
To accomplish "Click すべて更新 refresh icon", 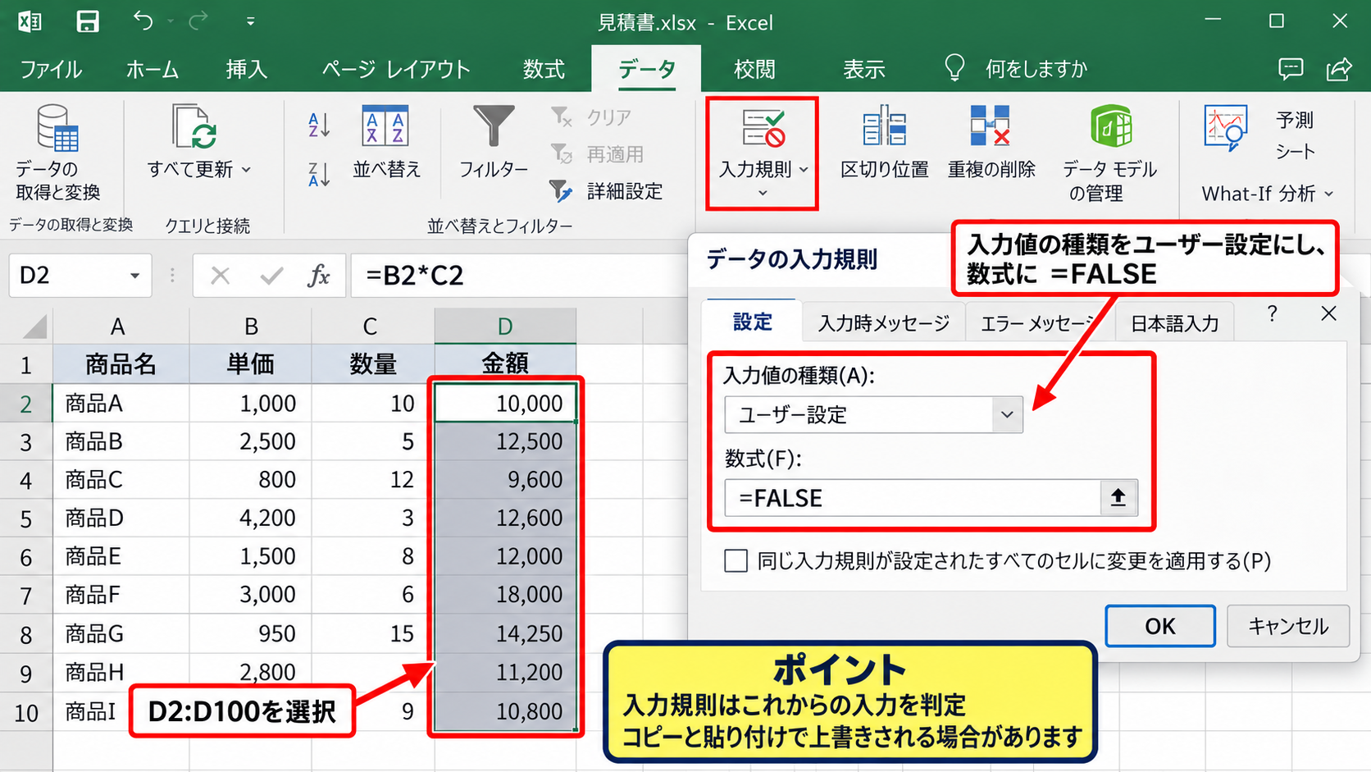I will coord(194,127).
